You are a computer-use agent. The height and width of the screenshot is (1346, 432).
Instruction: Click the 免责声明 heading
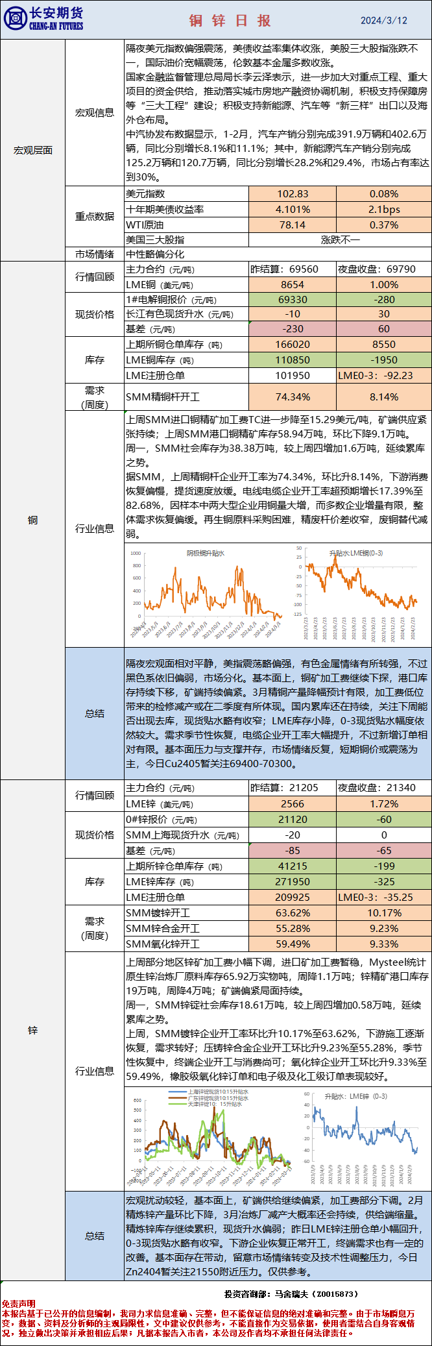click(18, 1303)
